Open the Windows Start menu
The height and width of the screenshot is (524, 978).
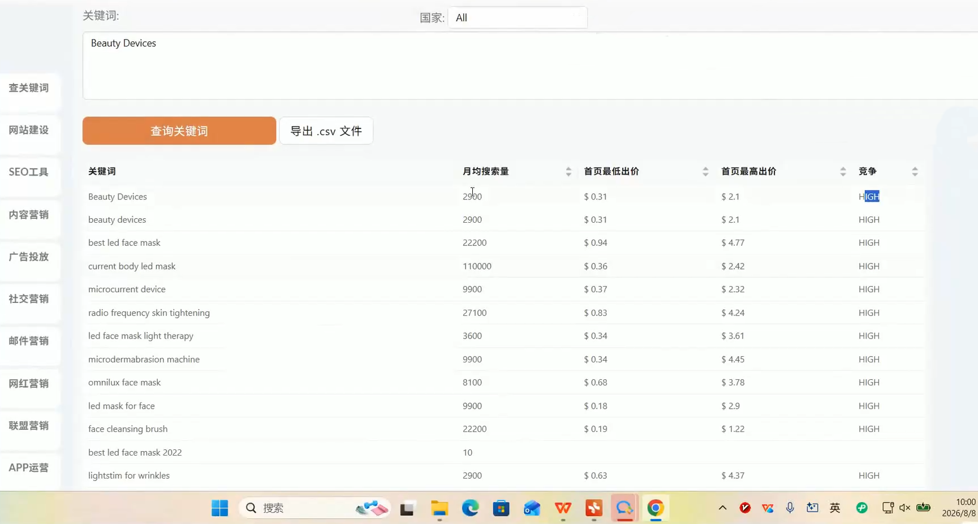tap(219, 508)
